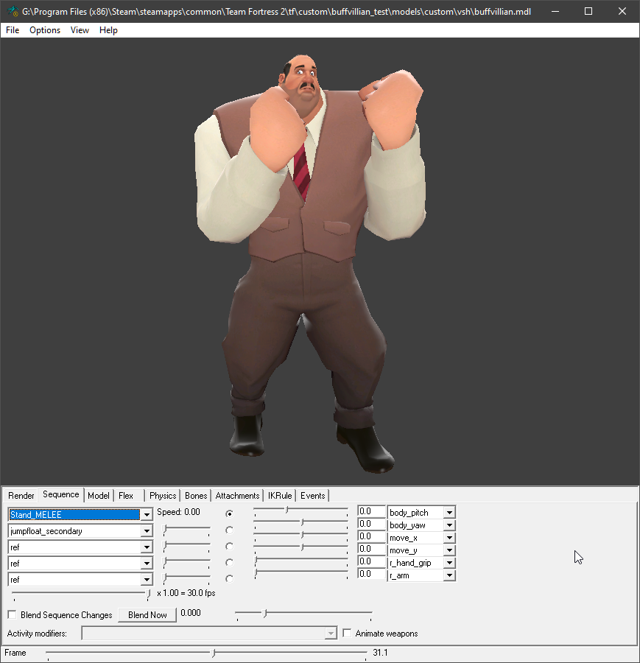Click the 'Activity modifiers:' label
This screenshot has width=640, height=663.
pyautogui.click(x=37, y=634)
